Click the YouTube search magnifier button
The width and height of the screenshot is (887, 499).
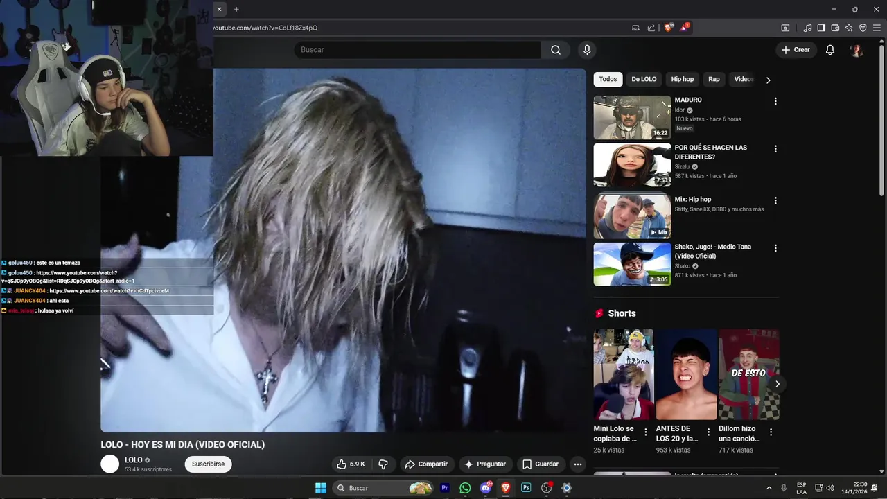pos(556,50)
